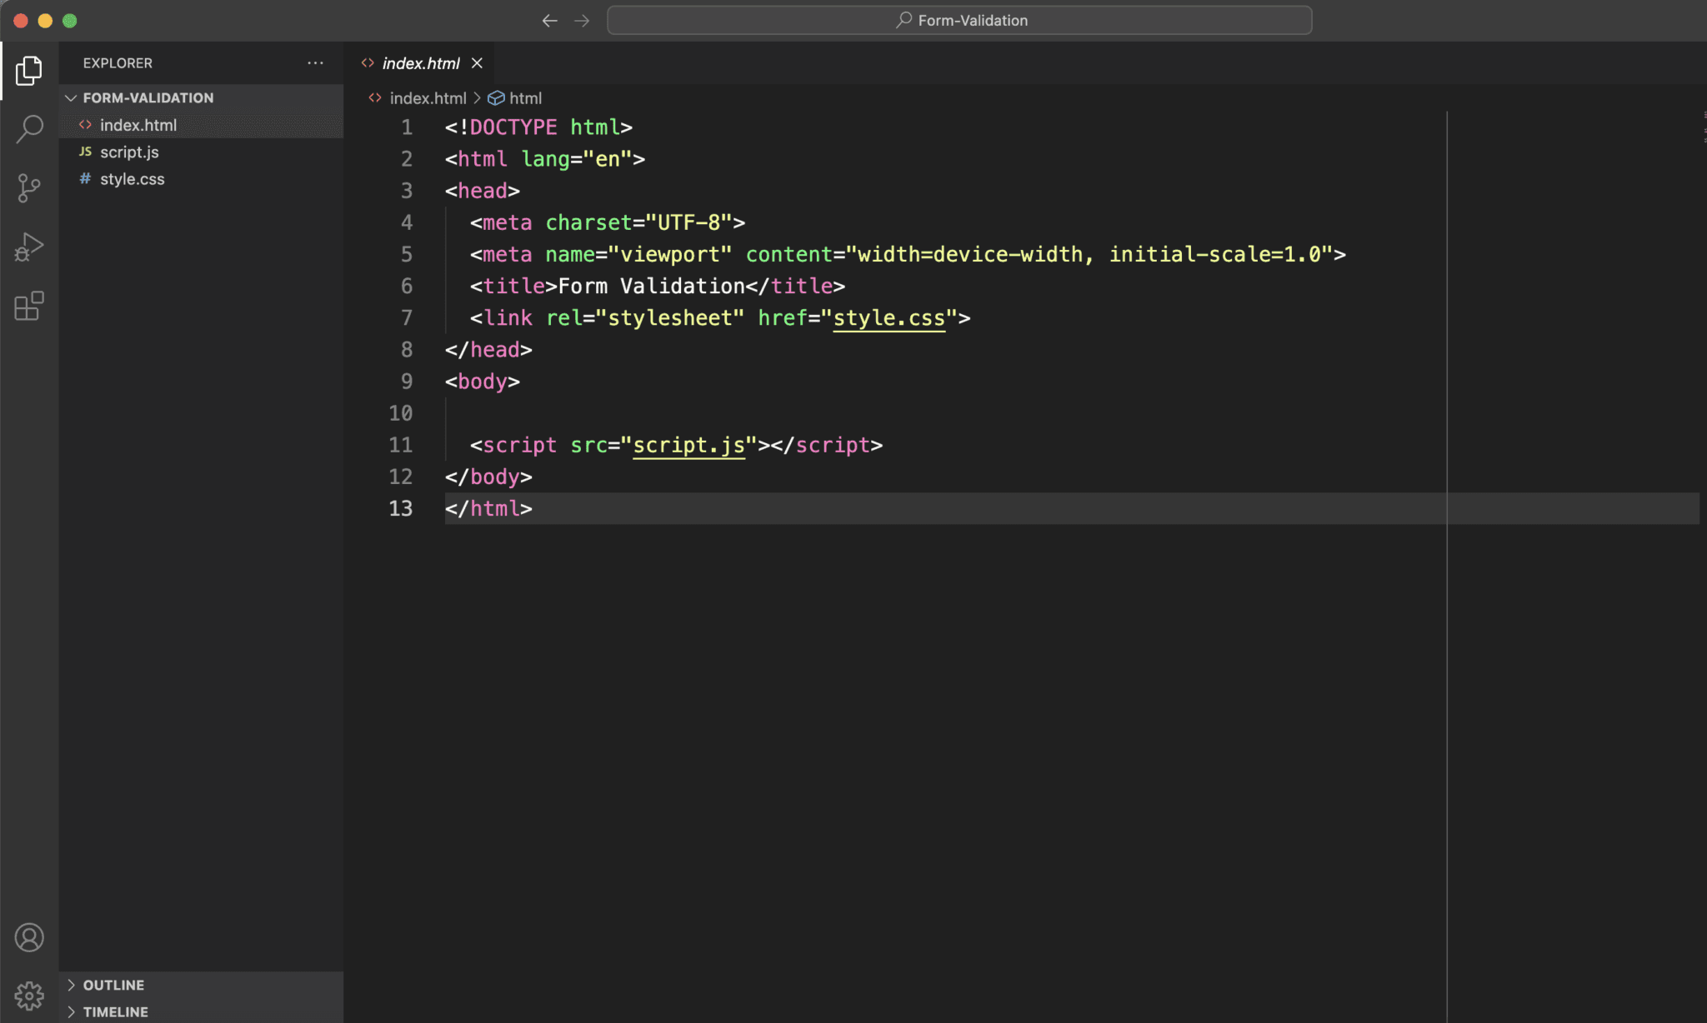The width and height of the screenshot is (1707, 1023).
Task: Close the index.html tab
Action: point(477,62)
